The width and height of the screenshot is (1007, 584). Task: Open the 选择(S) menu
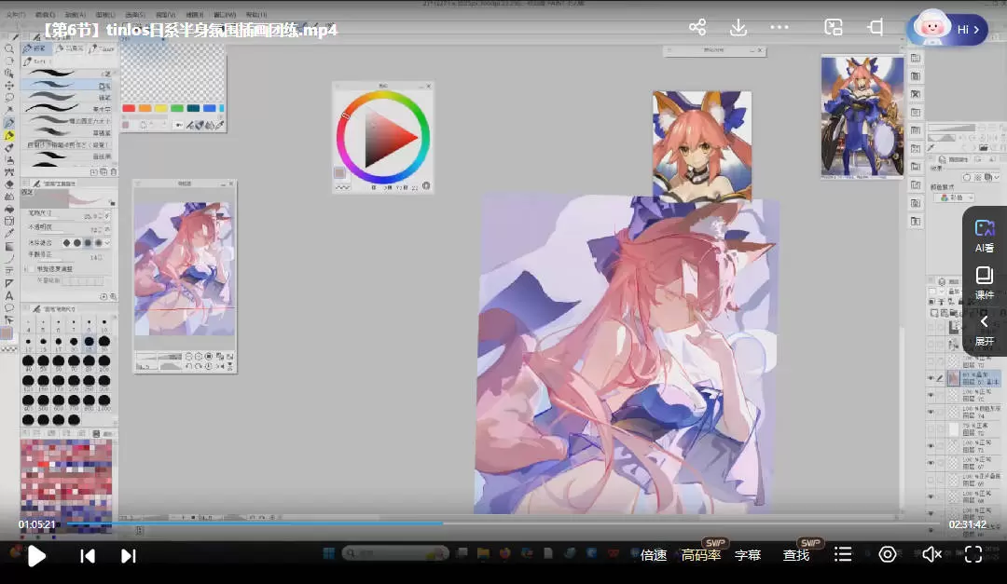click(135, 14)
